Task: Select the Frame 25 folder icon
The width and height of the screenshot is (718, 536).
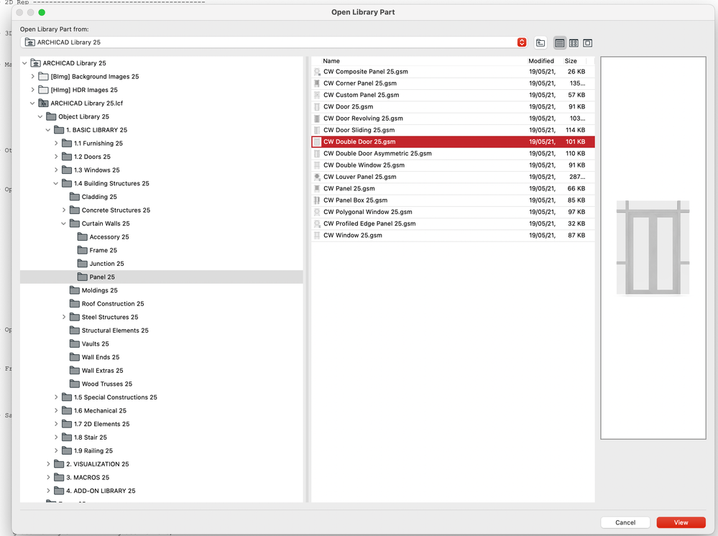Action: coord(82,250)
